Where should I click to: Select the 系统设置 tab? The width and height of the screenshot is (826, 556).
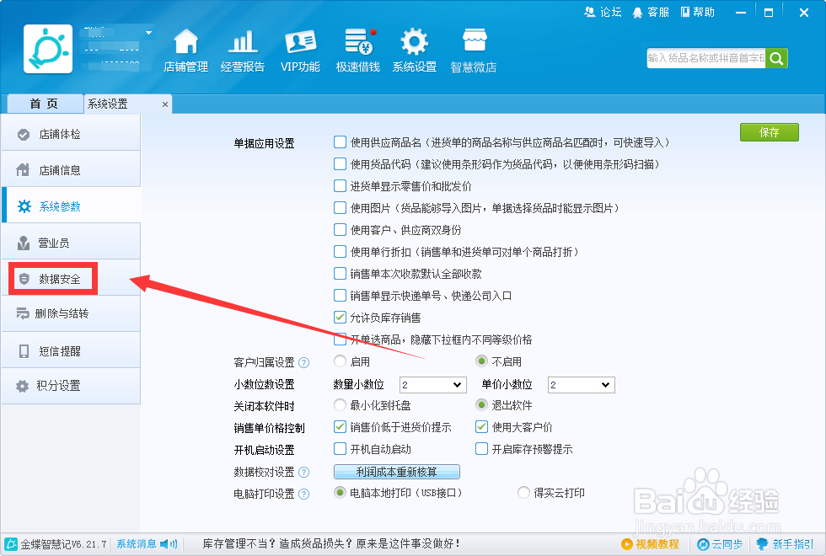(x=128, y=104)
